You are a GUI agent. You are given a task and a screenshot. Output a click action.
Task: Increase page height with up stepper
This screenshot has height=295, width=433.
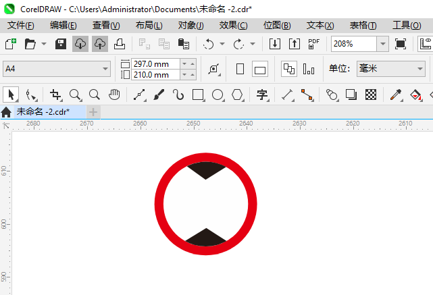point(193,75)
